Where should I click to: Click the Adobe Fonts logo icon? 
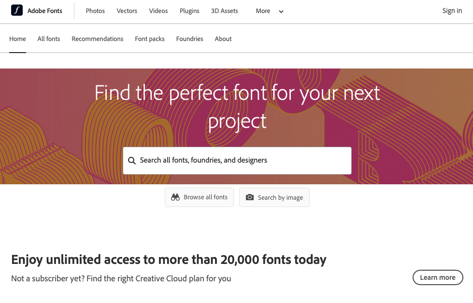[17, 11]
